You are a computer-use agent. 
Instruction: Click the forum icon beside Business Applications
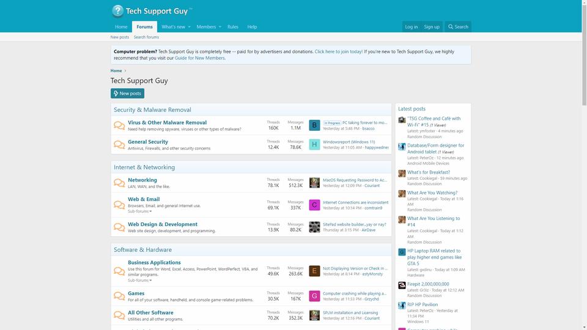[119, 271]
